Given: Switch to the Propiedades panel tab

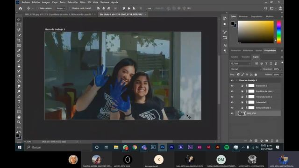Looking at the screenshot, I should (270, 51).
